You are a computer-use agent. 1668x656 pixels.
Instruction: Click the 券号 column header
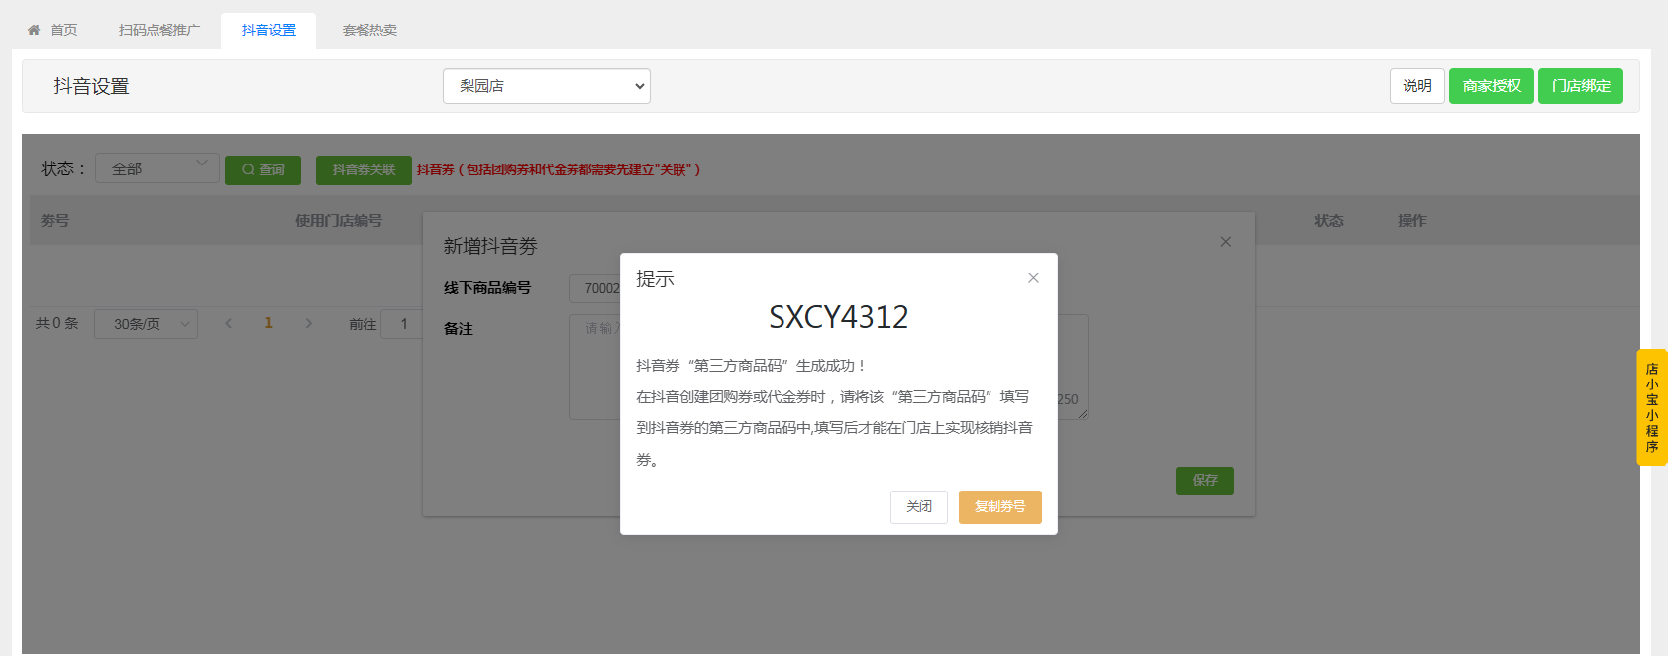55,220
